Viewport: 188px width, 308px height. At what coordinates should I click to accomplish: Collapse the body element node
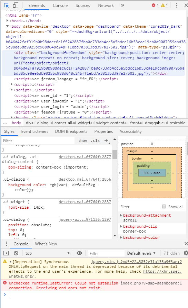pos(8,26)
